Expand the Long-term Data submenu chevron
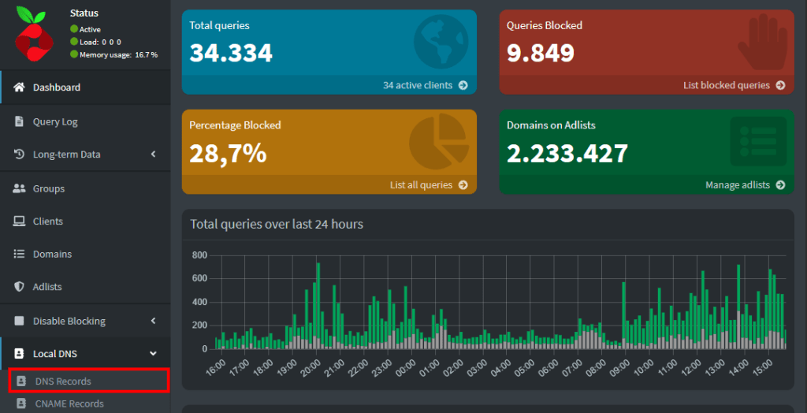This screenshot has width=807, height=413. point(154,154)
